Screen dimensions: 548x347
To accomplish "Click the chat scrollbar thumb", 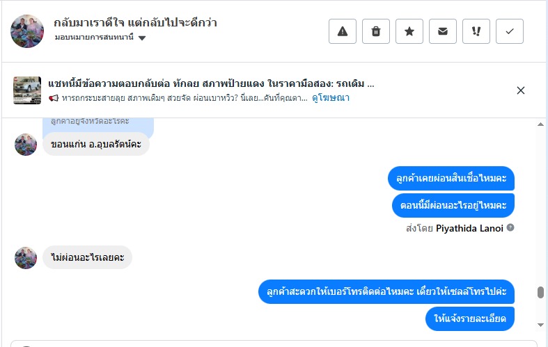I will 540,292.
